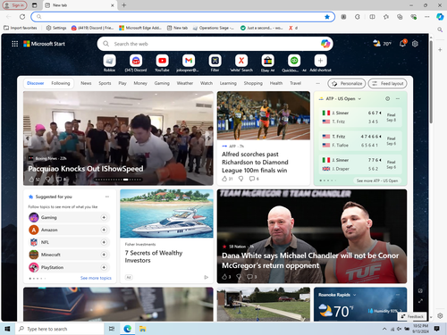Expand the ATP - US Open dropdown
Image resolution: width=447 pixels, height=335 pixels.
tap(359, 98)
